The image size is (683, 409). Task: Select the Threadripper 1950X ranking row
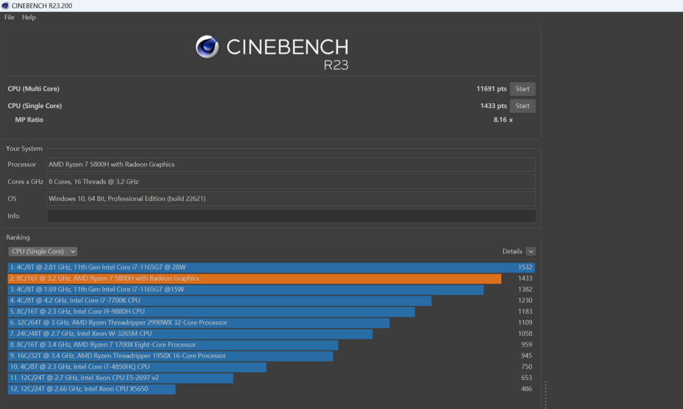[x=271, y=356]
